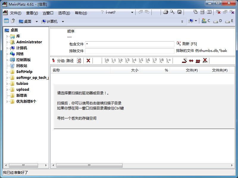The height and width of the screenshot is (178, 238).
Task: Expand the Administrator tree node
Action: 7,42
